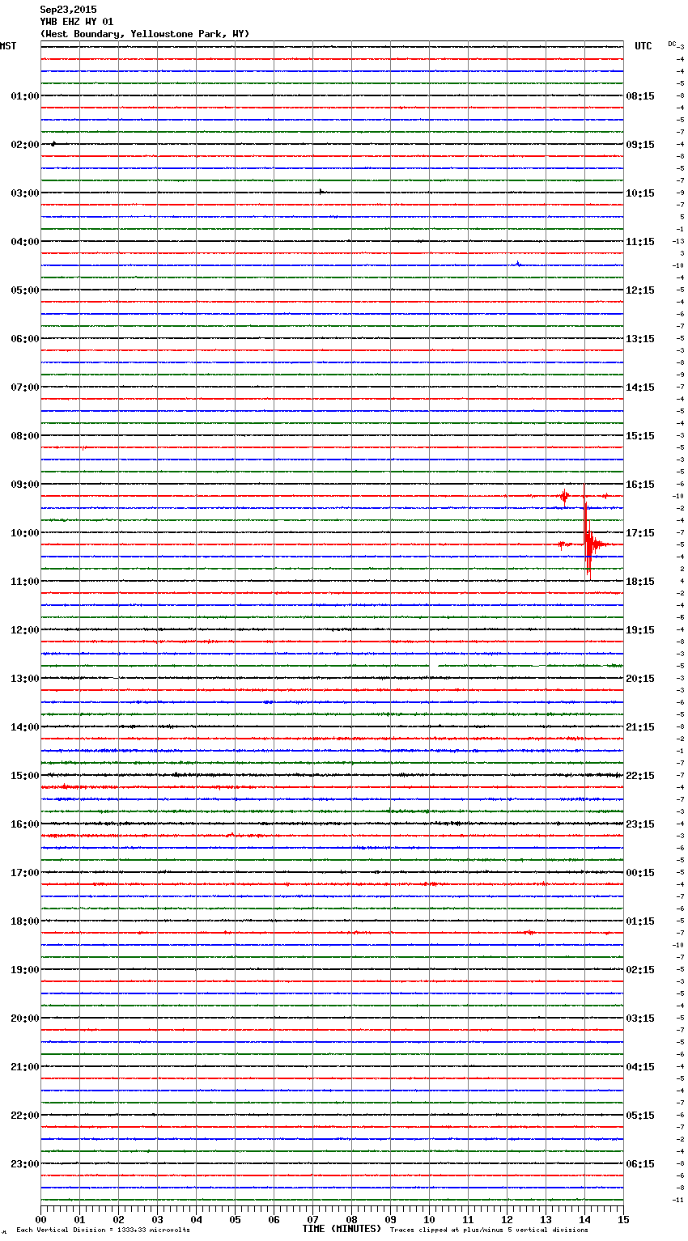The width and height of the screenshot is (688, 1241).
Task: Click the minute 15 axis tick label
Action: pos(623,1219)
